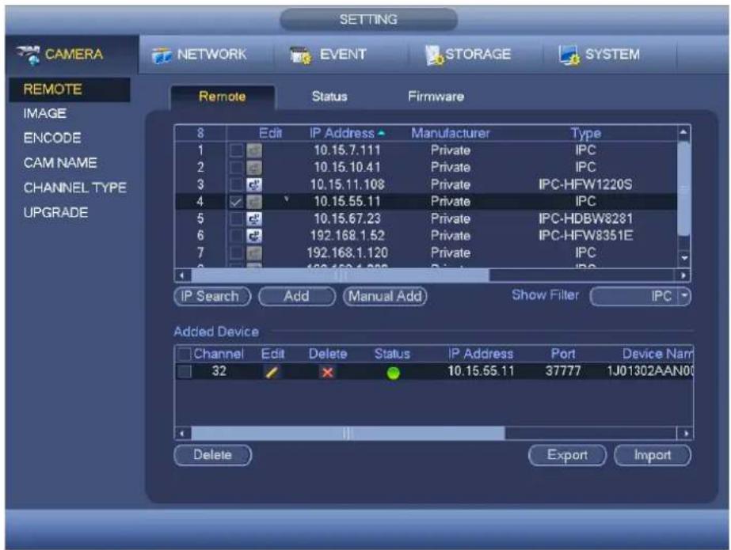The width and height of the screenshot is (731, 550).
Task: Open the NETWORK settings section
Action: pyautogui.click(x=200, y=55)
